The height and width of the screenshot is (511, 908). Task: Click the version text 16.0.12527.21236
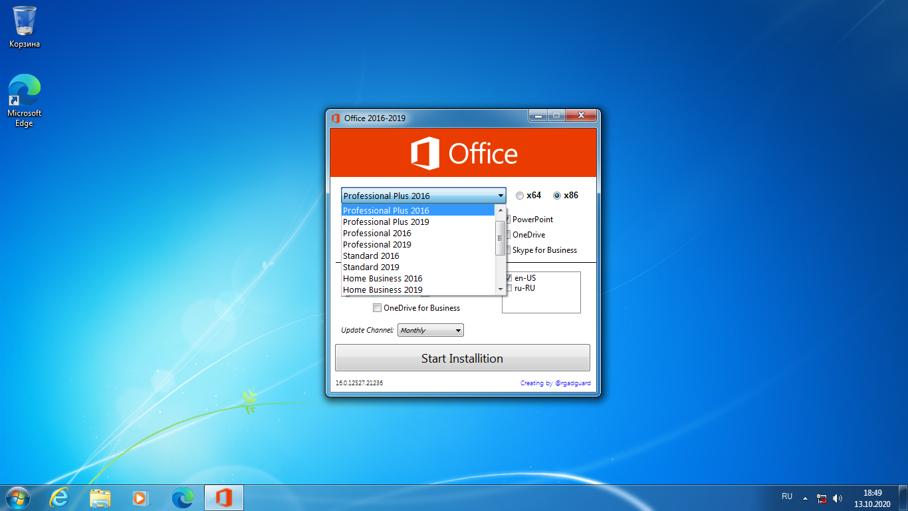pos(359,383)
